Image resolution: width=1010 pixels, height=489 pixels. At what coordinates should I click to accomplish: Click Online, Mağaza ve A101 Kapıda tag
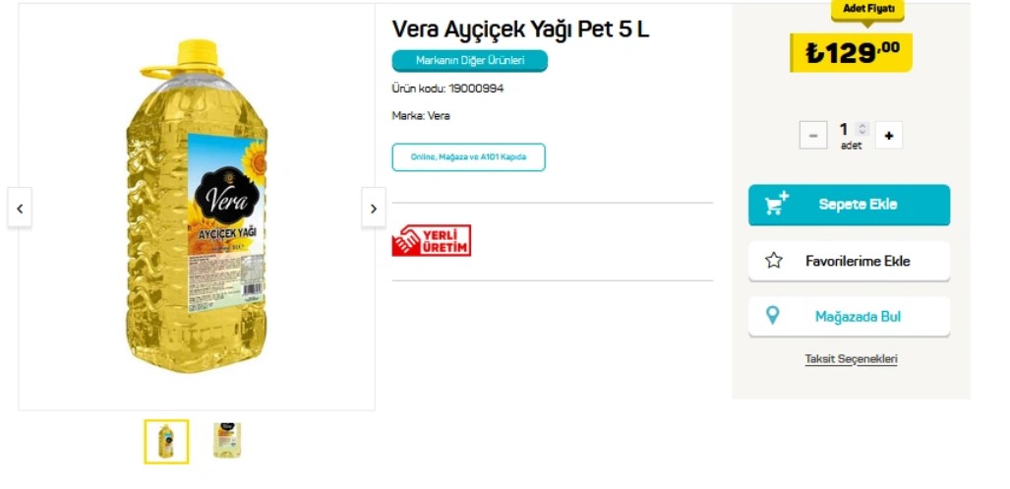(468, 157)
